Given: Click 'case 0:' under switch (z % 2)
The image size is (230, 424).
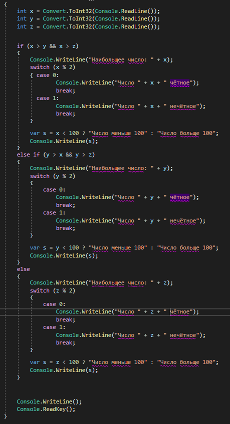Looking at the screenshot, I should tap(54, 304).
